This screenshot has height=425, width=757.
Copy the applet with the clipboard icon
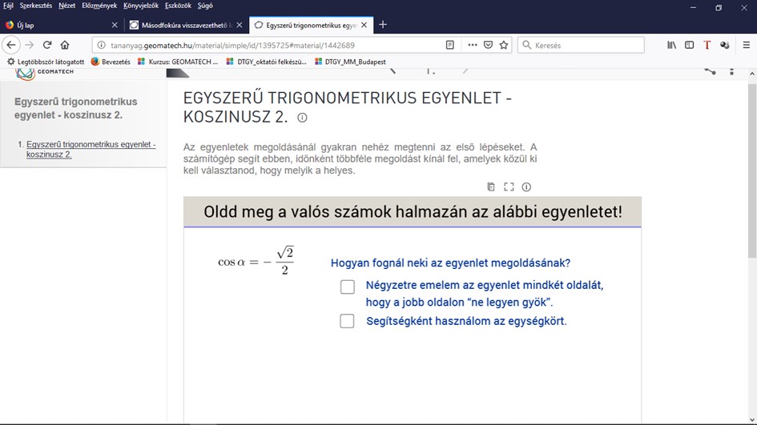coord(490,186)
